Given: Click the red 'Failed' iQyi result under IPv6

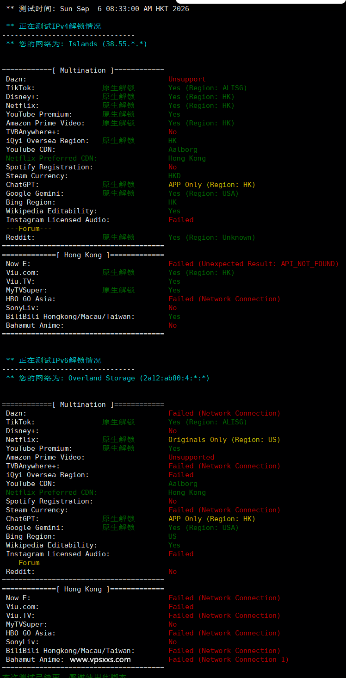Looking at the screenshot, I should (181, 475).
